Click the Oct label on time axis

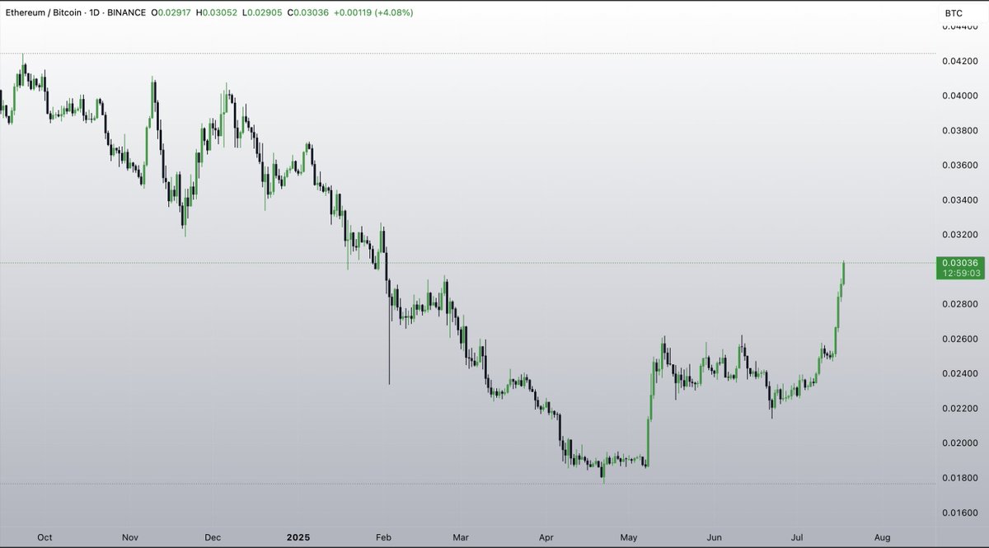pyautogui.click(x=45, y=537)
